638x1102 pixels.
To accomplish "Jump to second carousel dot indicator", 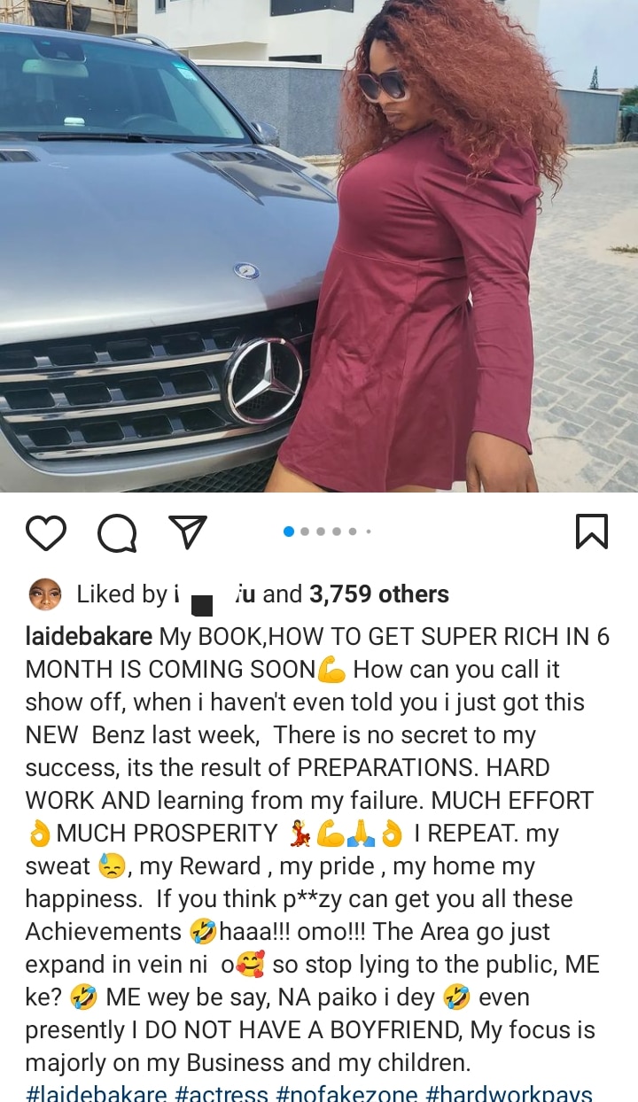I will pyautogui.click(x=305, y=532).
